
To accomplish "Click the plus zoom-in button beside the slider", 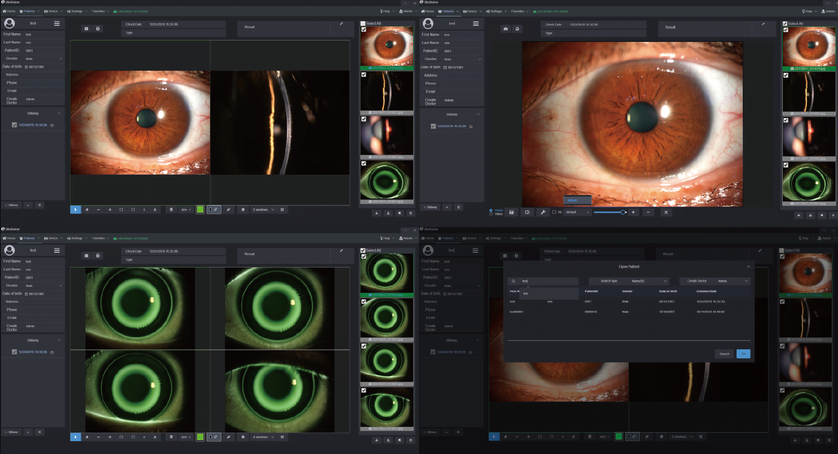I will (x=633, y=212).
